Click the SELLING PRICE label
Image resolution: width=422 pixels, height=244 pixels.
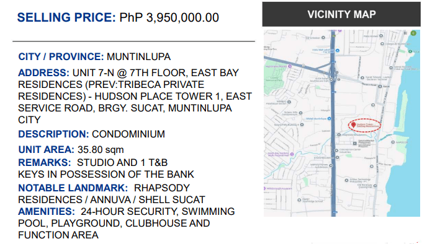[x=66, y=17]
